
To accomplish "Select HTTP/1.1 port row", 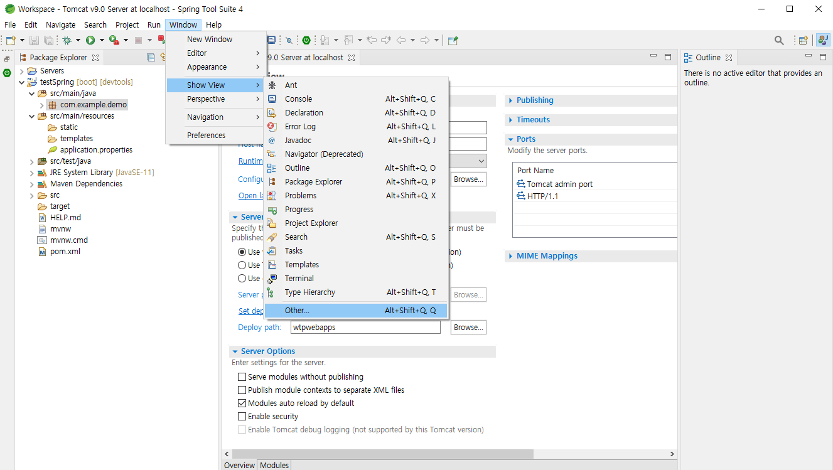I will [x=595, y=196].
